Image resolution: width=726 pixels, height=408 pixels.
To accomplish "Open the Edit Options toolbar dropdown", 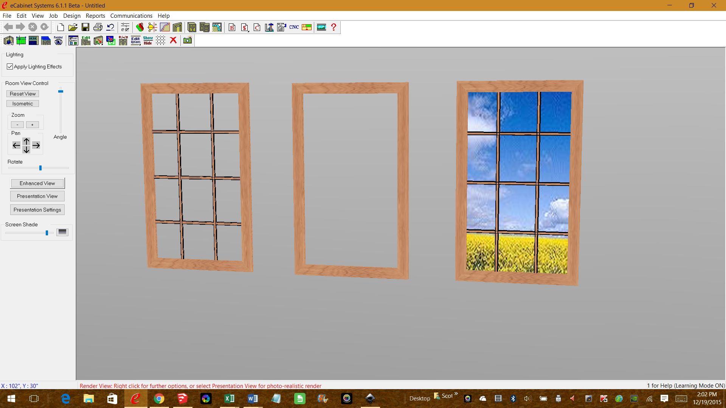I will coord(135,40).
